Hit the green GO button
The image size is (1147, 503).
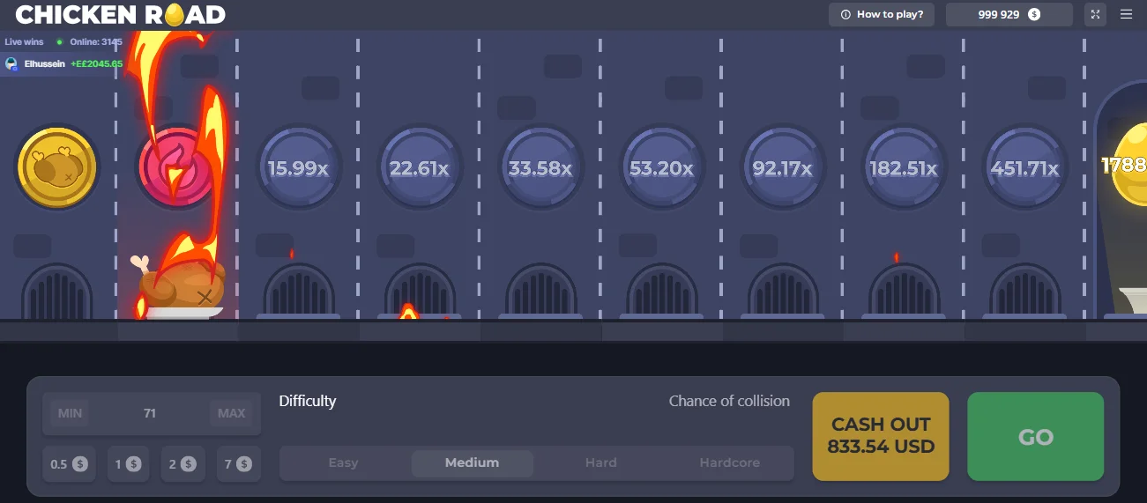[1036, 436]
